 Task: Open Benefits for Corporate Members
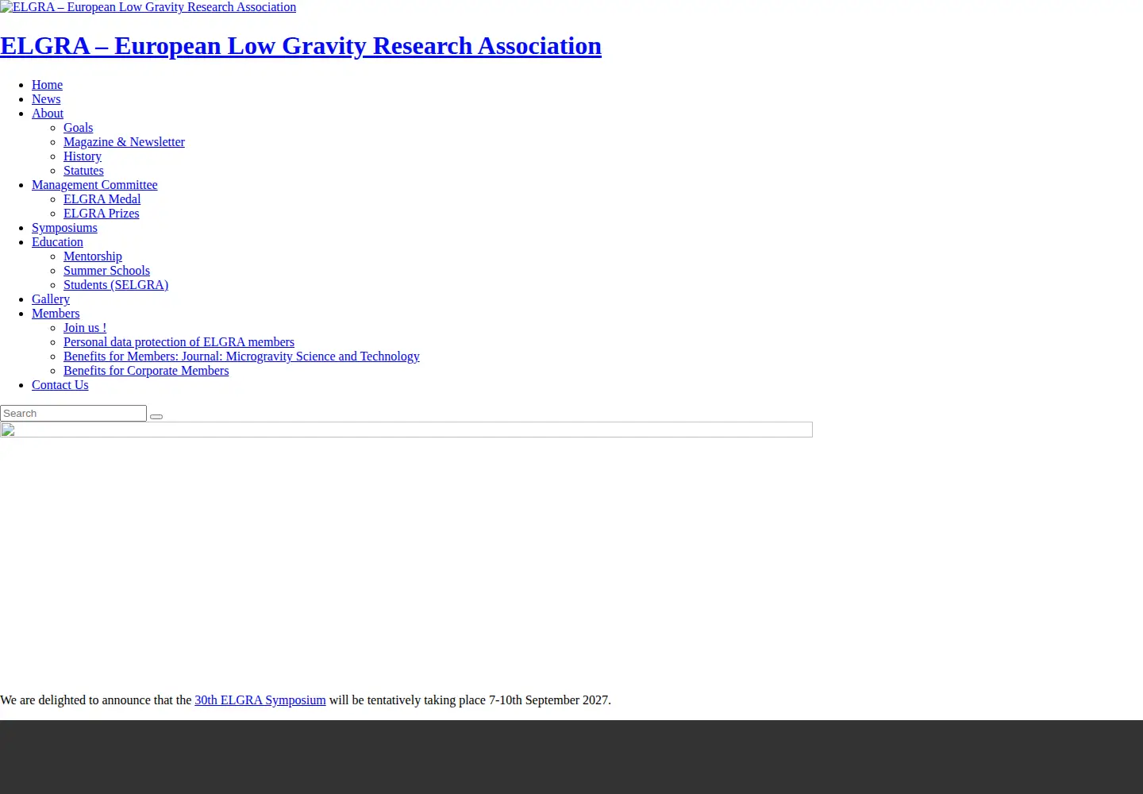coord(146,371)
